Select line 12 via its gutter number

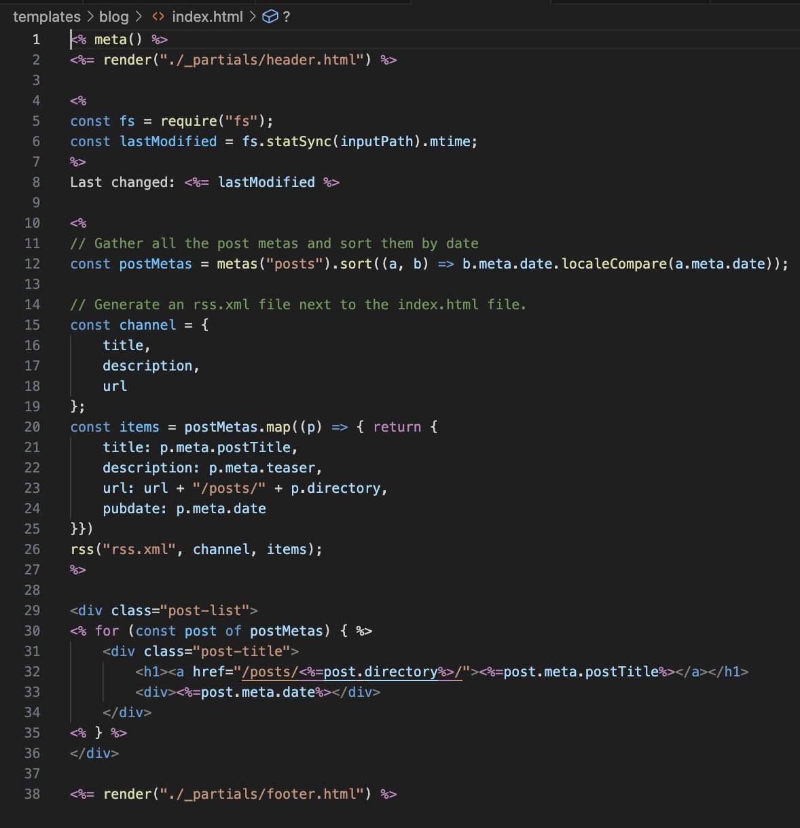tap(32, 264)
